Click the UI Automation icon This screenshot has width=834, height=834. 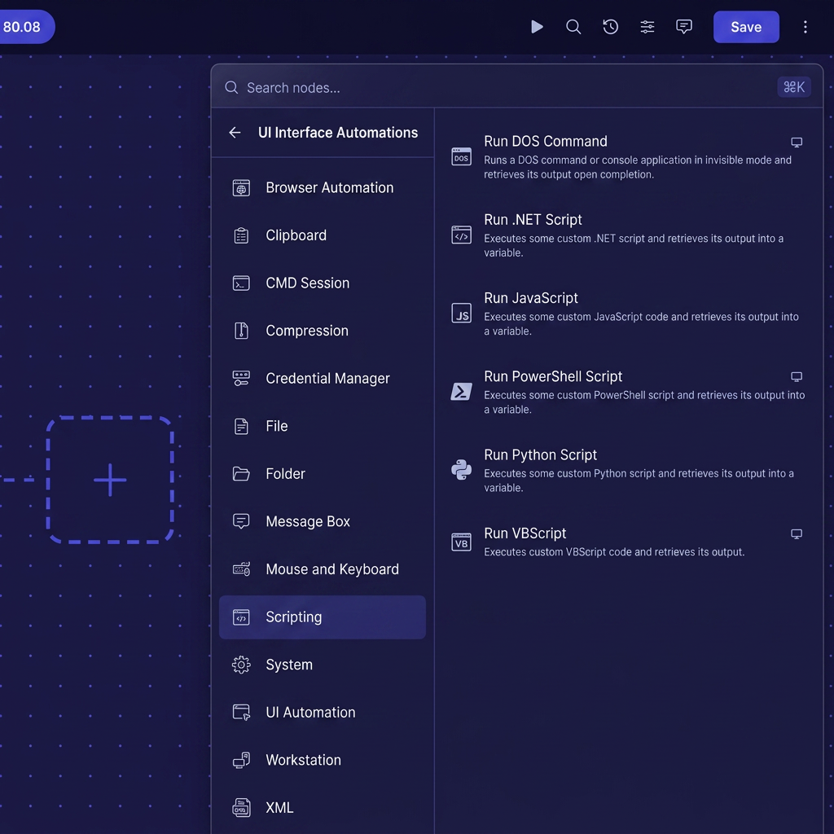241,712
